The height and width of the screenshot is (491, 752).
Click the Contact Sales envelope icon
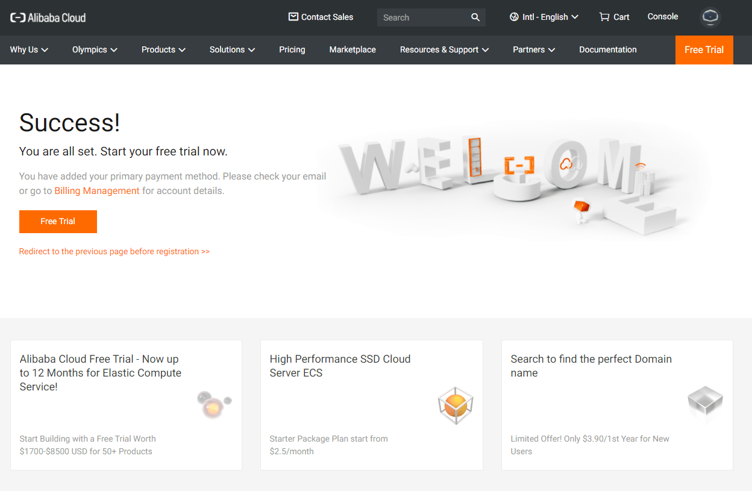(x=293, y=17)
